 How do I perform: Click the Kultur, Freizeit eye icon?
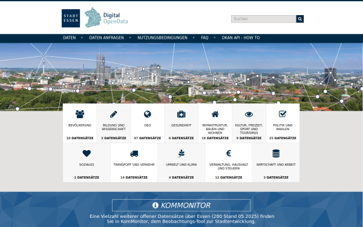(249, 114)
